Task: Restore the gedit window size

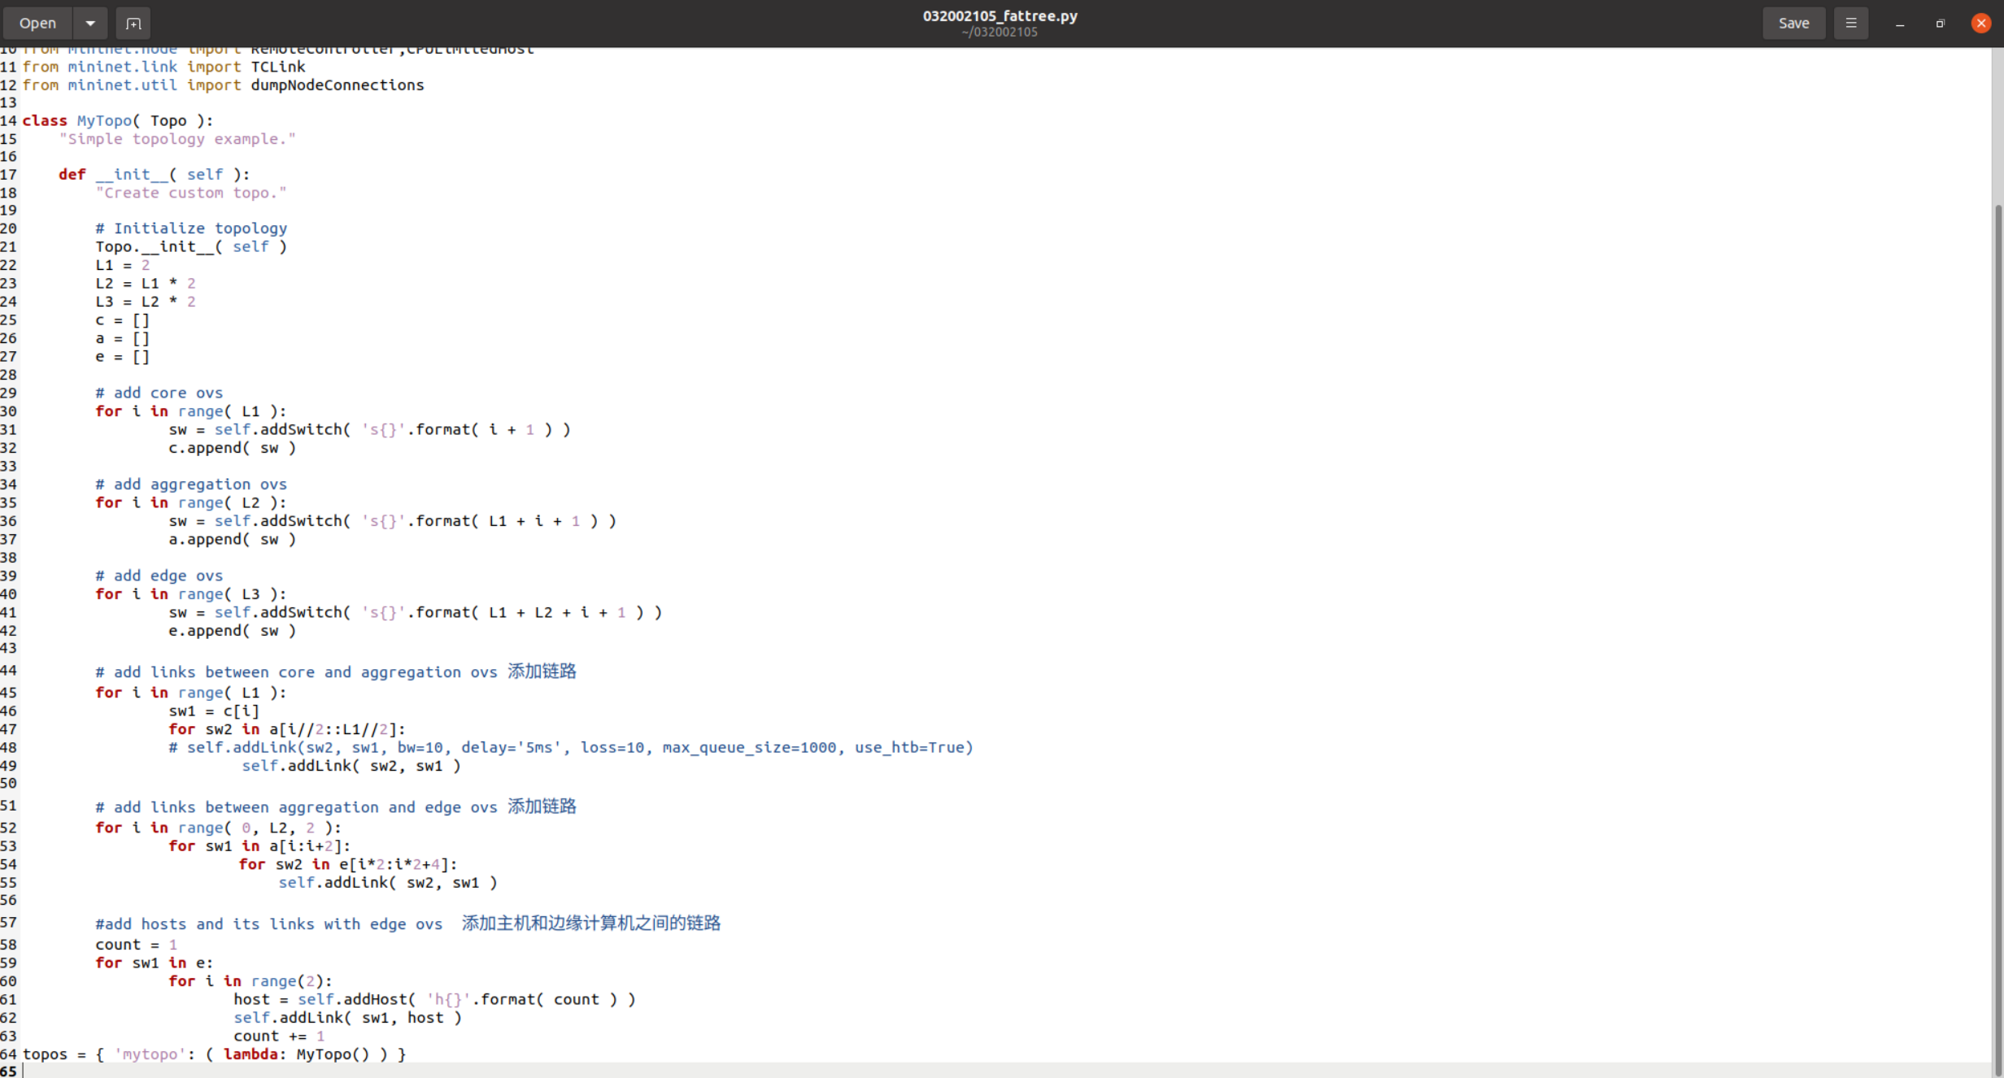Action: tap(1941, 24)
